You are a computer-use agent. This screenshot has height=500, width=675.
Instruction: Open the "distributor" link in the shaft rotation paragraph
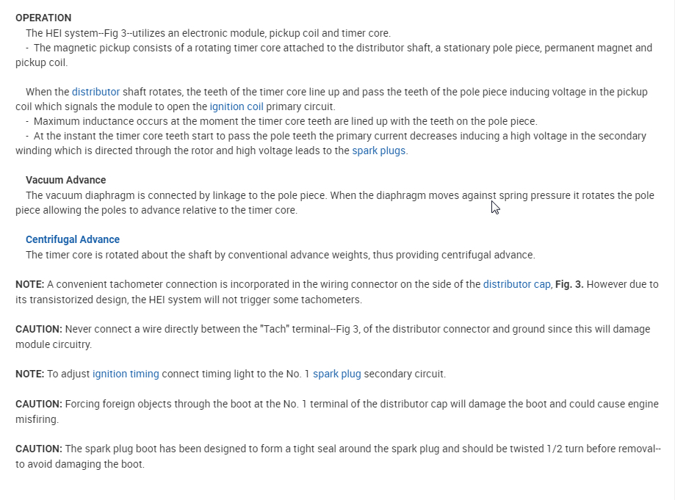coord(95,92)
